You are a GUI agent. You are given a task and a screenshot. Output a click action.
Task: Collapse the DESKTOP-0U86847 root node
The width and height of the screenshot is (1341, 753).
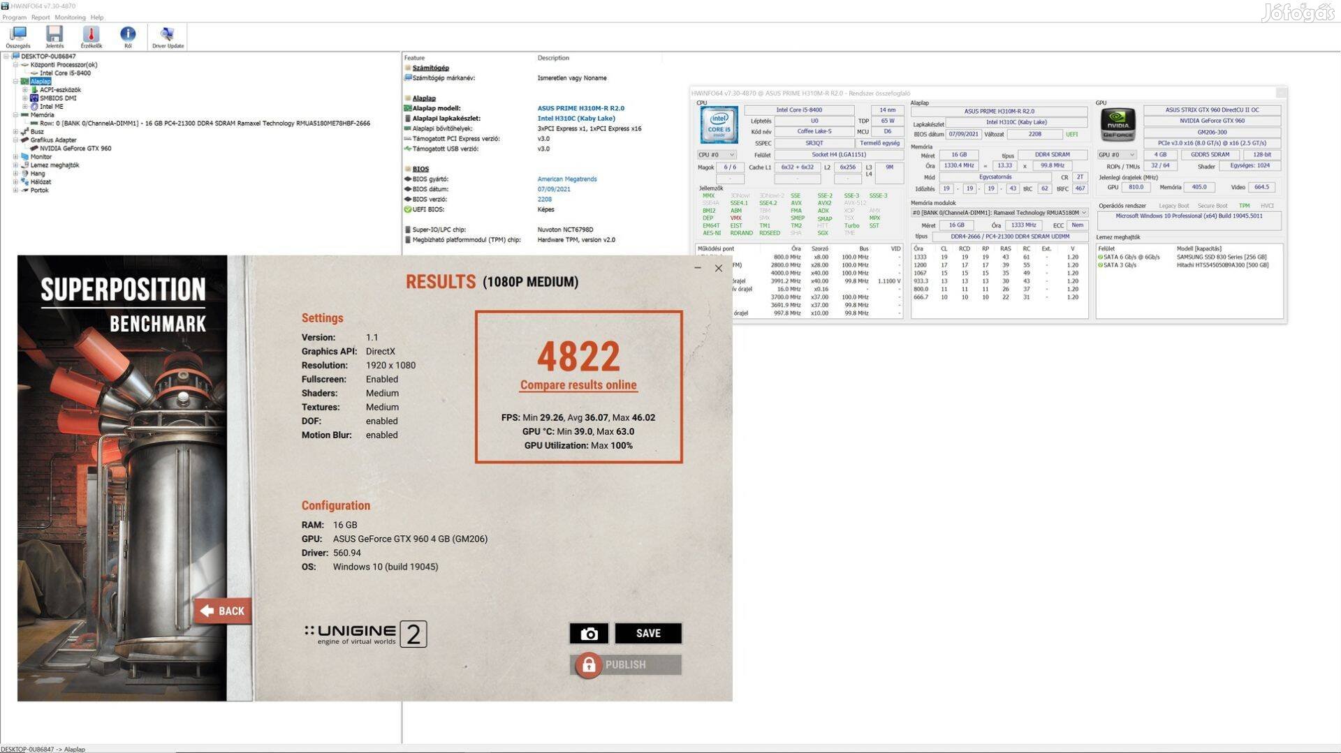(6, 57)
